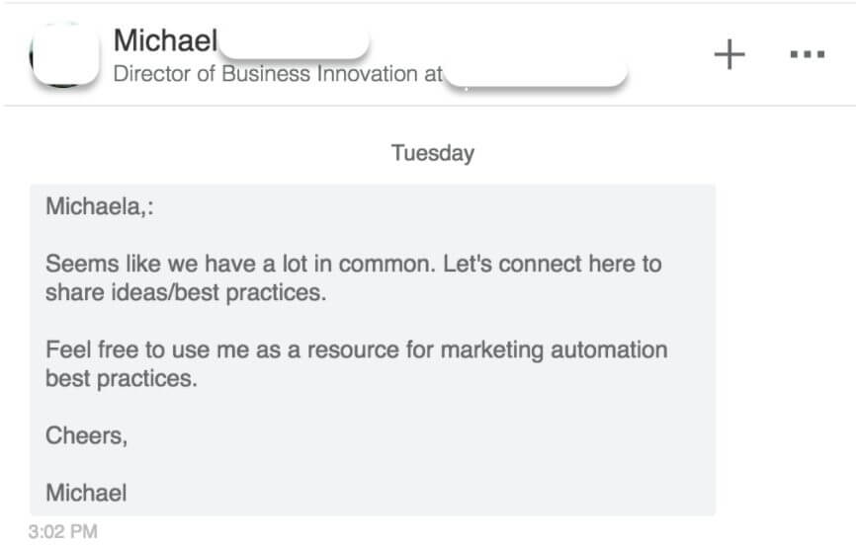Click the blurred company name in headline
This screenshot has height=545, width=856.
click(x=535, y=75)
